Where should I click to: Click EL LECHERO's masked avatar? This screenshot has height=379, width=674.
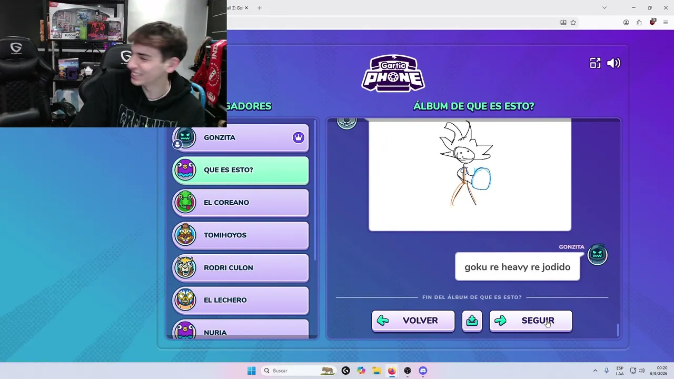185,300
